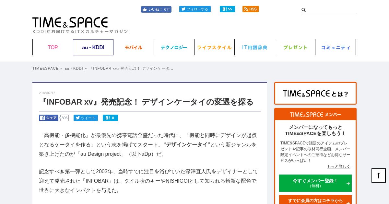This screenshot has height=204, width=389.
Task: Click the Facebook いいね! like button
Action: [x=156, y=9]
